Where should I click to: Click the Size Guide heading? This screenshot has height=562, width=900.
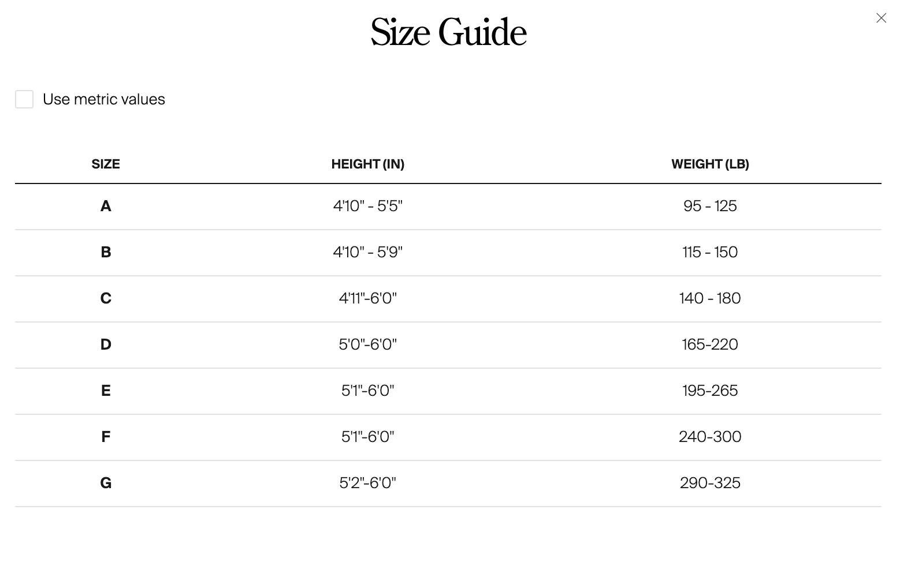coord(448,32)
